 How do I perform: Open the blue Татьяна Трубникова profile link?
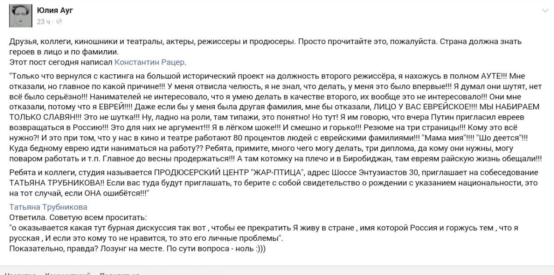(48, 207)
